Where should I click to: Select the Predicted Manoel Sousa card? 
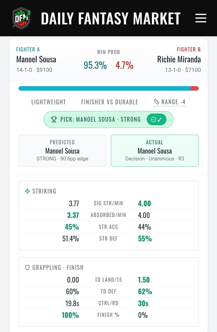[x=62, y=151]
